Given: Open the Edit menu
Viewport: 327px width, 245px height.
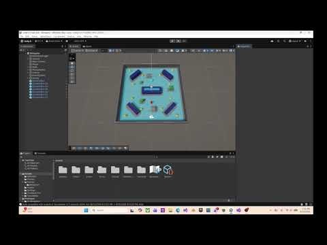Looking at the screenshot, I should pyautogui.click(x=27, y=36).
